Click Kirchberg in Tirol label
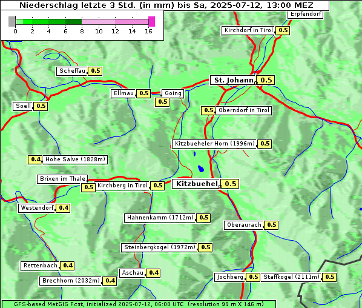Screen dimensions: 362x308 coord(122,186)
